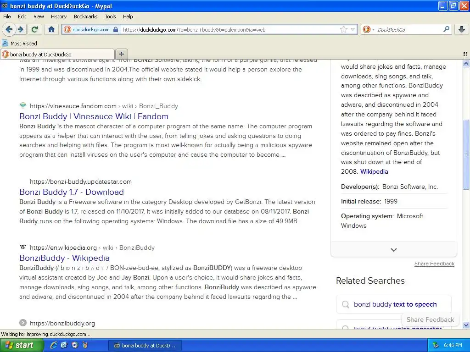Click the padlock site security icon

click(116, 29)
